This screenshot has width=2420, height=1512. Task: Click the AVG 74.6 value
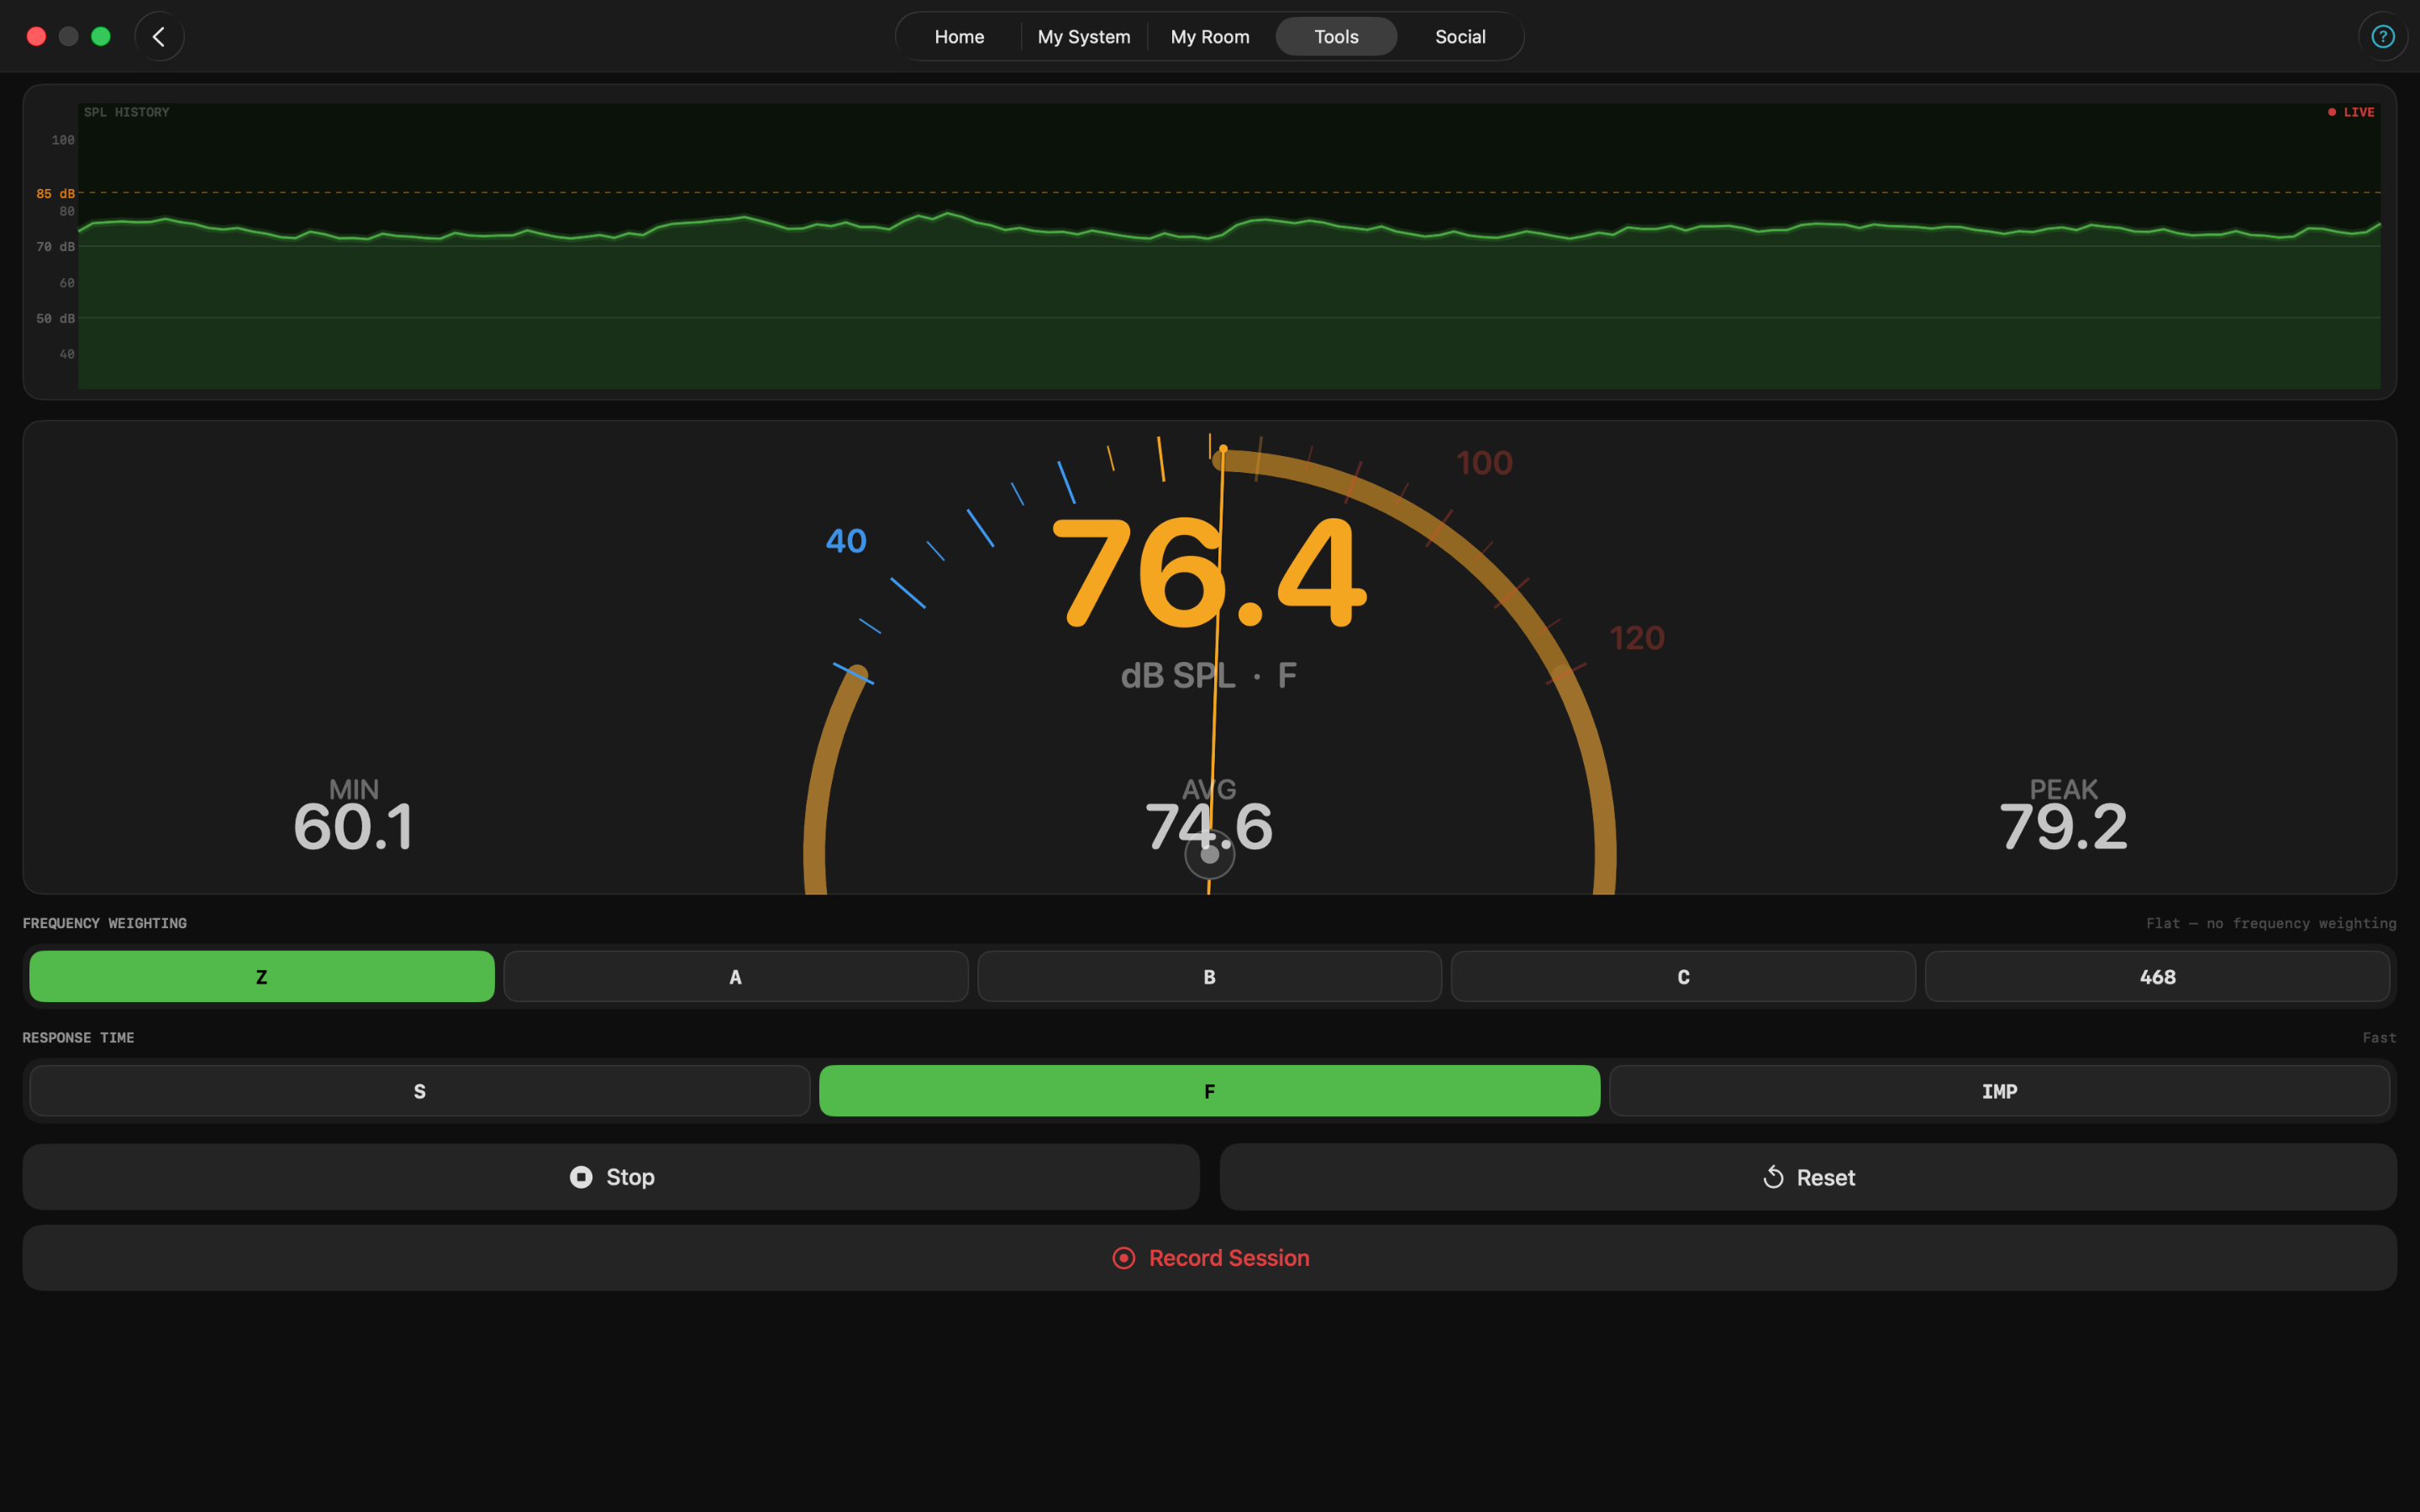1209,827
